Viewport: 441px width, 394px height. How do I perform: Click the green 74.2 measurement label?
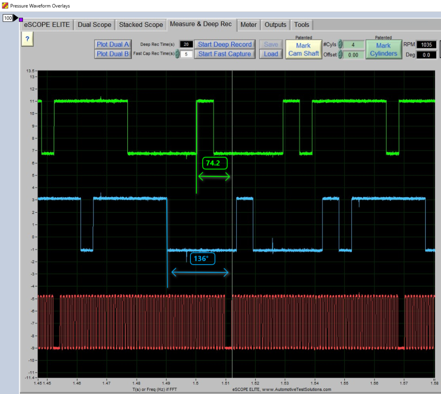coord(215,163)
